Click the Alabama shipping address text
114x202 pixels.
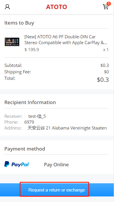pyautogui.click(x=67, y=128)
